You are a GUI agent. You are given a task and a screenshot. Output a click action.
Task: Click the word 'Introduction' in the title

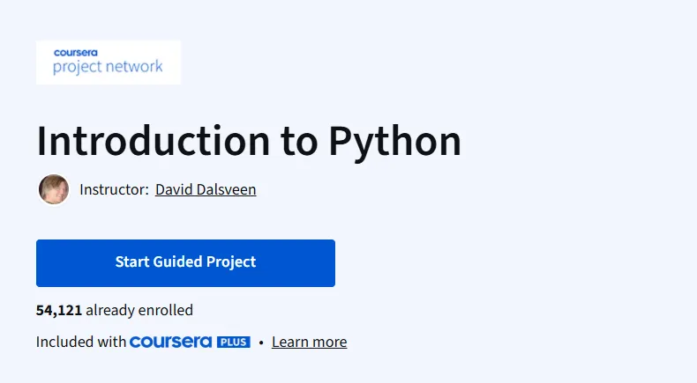tap(154, 141)
